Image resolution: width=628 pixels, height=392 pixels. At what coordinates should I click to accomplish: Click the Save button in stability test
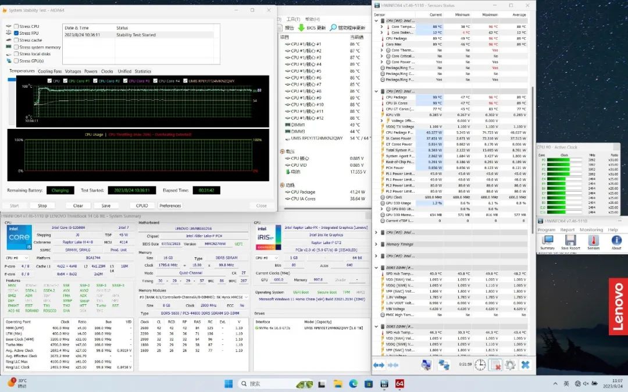point(106,206)
